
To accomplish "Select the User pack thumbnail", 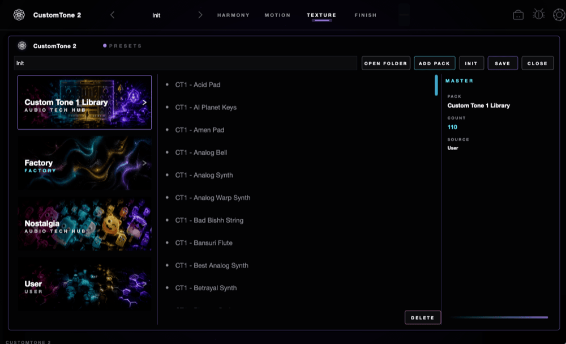I will coord(84,284).
